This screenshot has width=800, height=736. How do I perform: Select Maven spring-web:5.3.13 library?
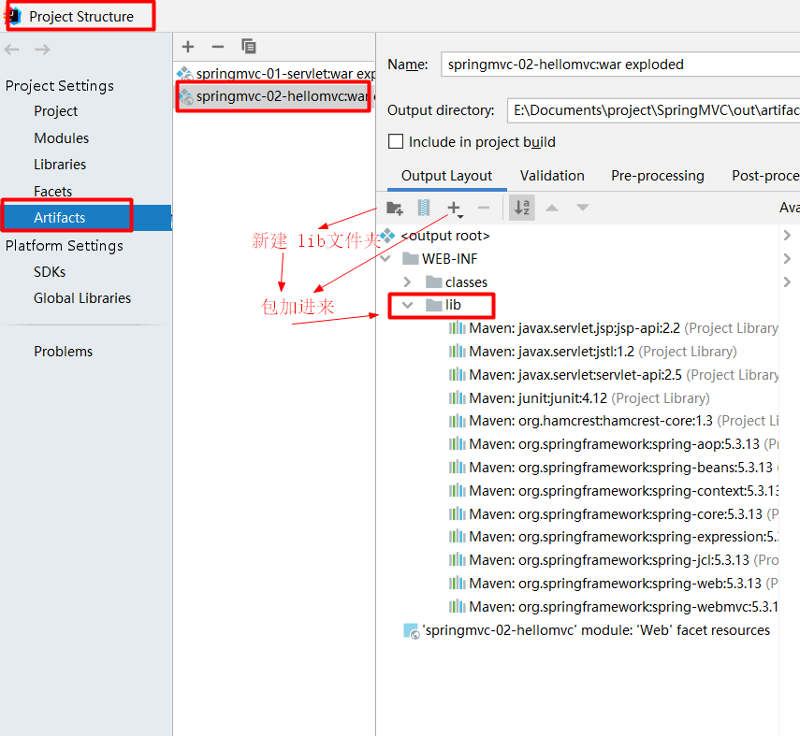click(613, 584)
